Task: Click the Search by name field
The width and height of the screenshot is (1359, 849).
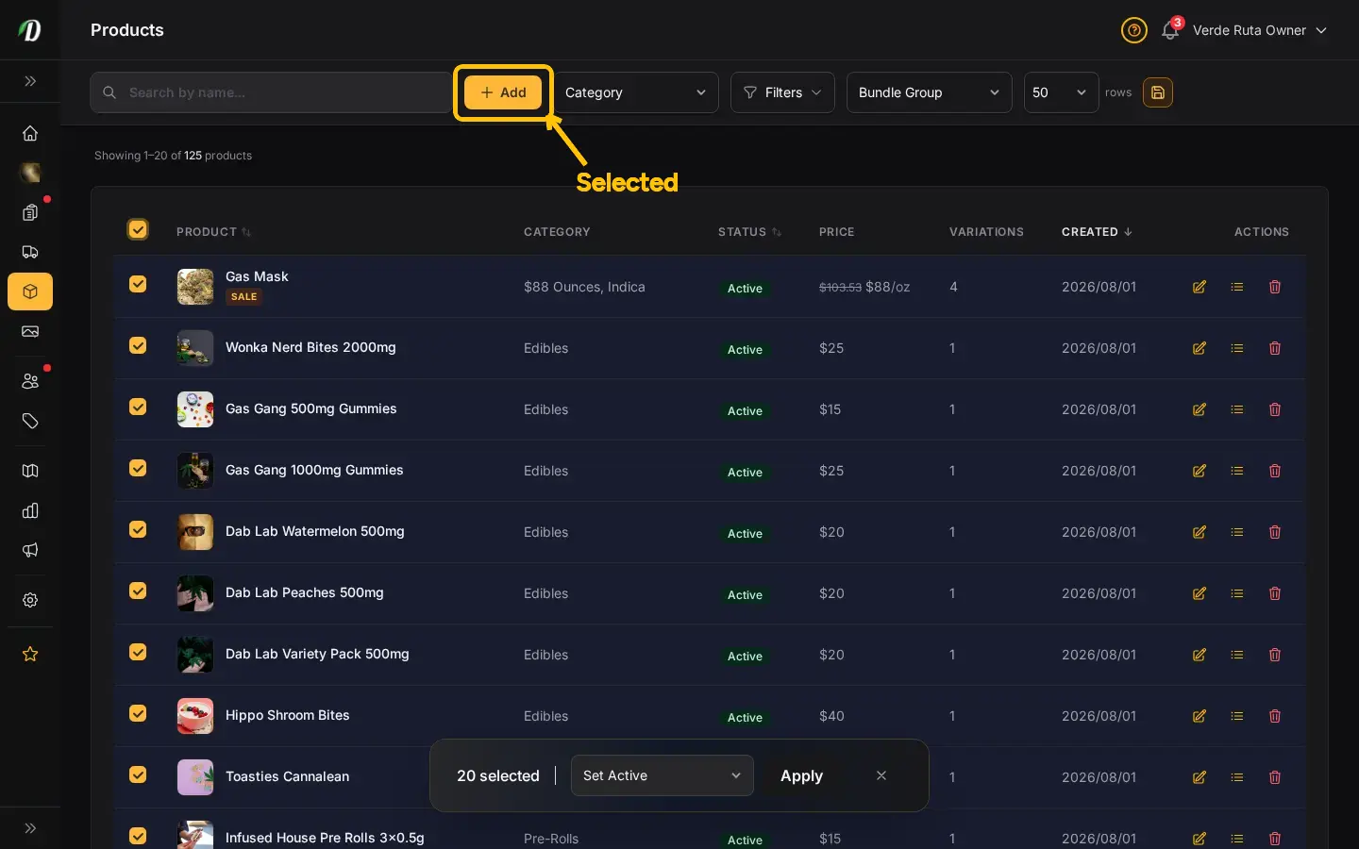Action: tap(271, 92)
